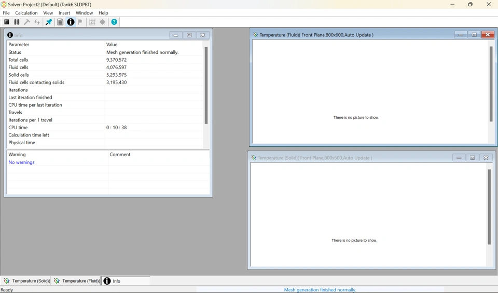Image resolution: width=498 pixels, height=293 pixels.
Task: Click the status bar mesh generation message
Action: tap(320, 290)
